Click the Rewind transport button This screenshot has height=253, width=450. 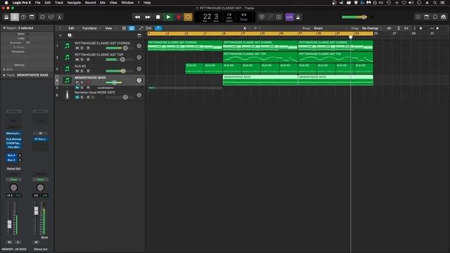coord(138,17)
